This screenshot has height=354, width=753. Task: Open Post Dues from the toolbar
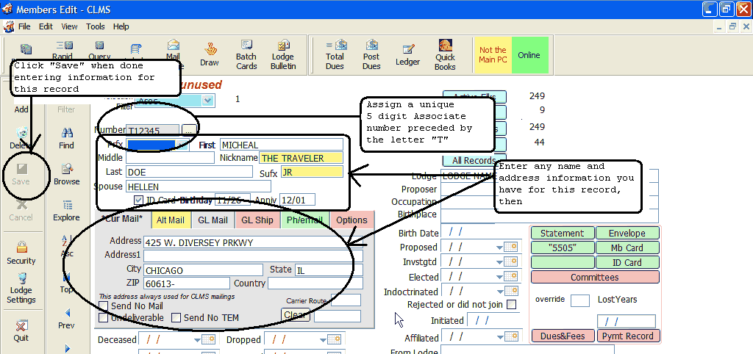point(371,54)
